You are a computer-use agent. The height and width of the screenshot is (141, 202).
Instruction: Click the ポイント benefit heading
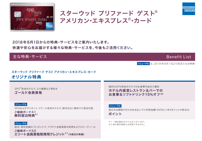point(115,114)
